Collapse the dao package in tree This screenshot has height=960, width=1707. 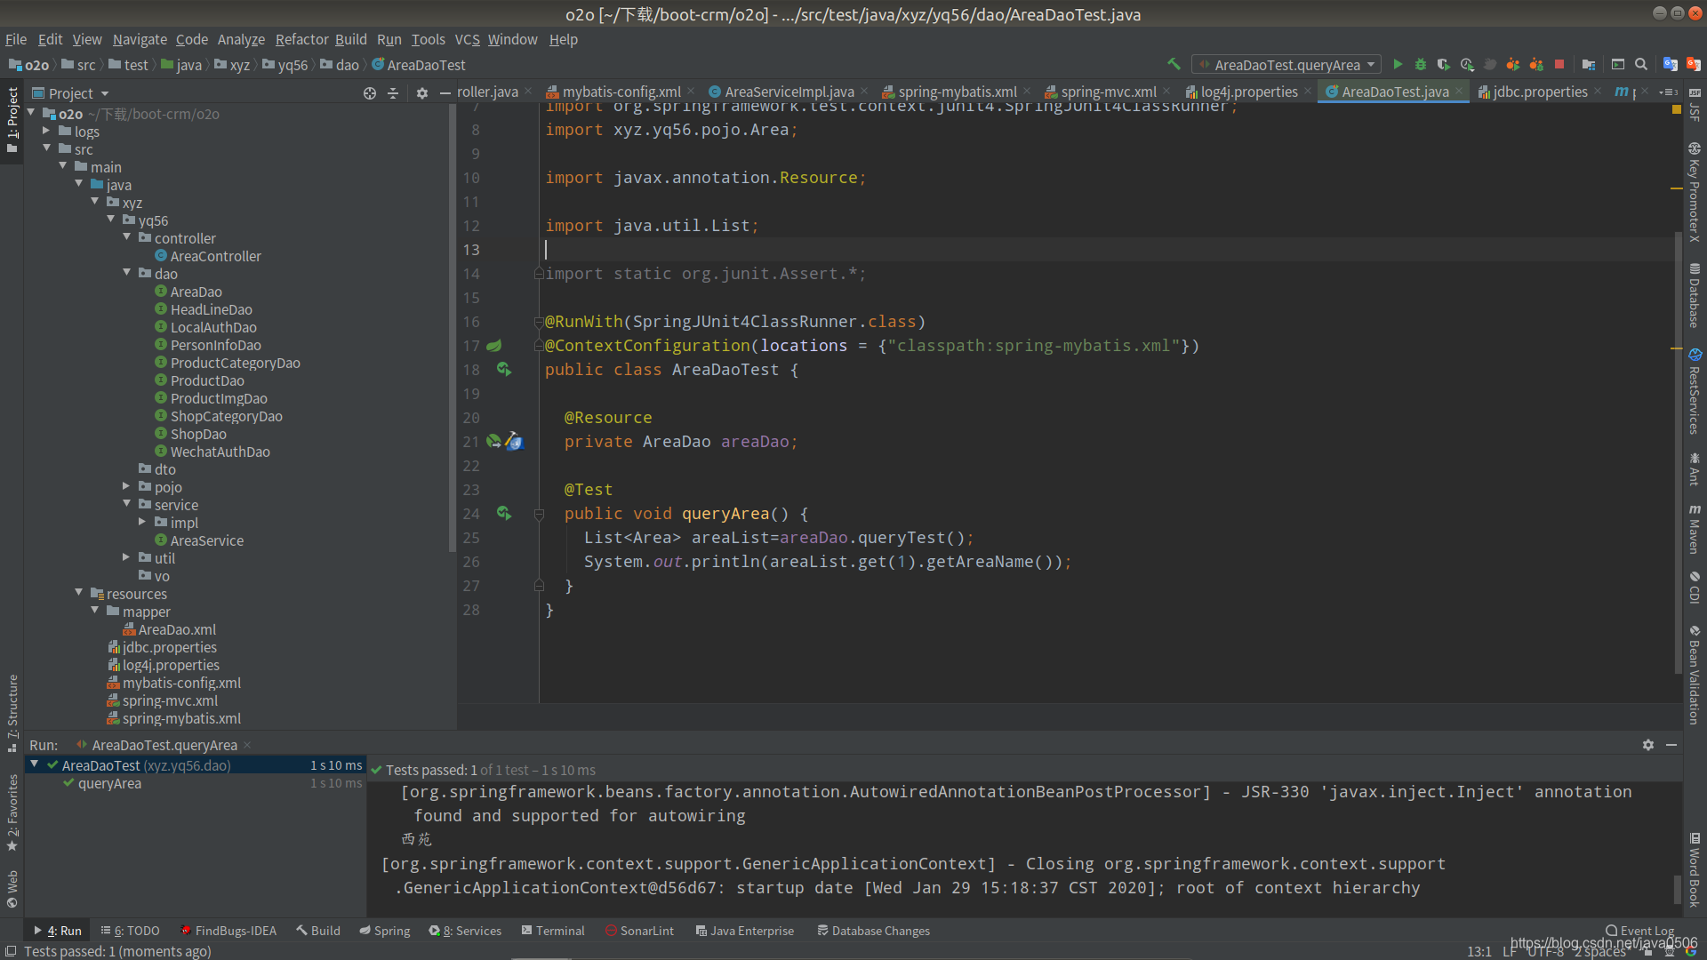click(126, 273)
